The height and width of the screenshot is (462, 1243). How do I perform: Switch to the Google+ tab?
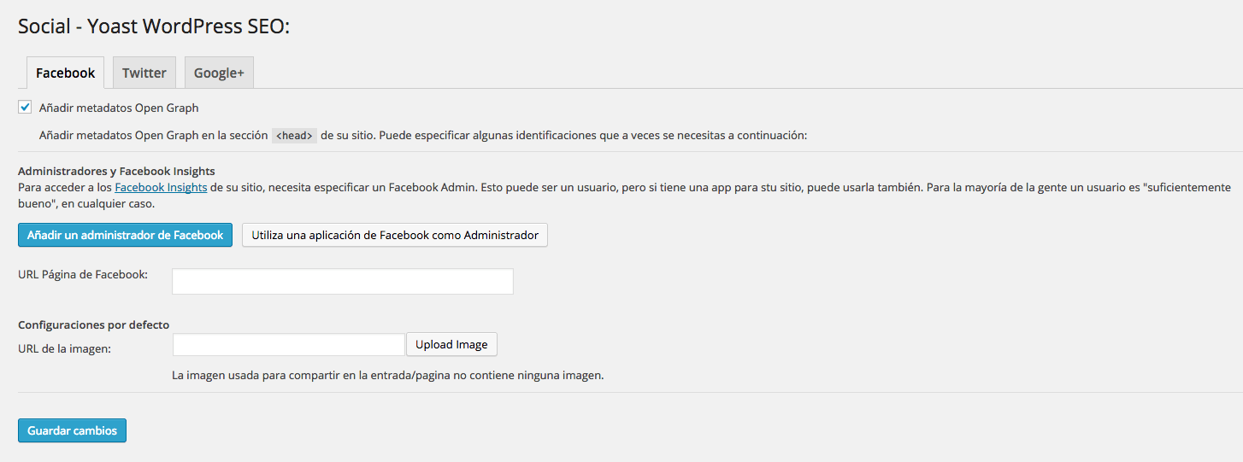[x=219, y=73]
